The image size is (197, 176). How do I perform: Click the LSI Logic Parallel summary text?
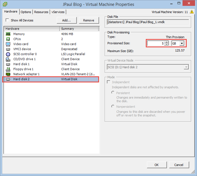[x=73, y=54]
